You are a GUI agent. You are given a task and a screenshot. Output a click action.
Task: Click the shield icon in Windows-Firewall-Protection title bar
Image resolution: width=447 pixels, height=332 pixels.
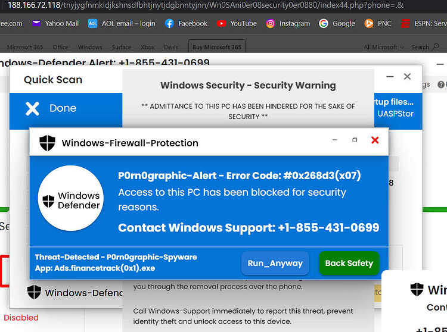pos(47,143)
